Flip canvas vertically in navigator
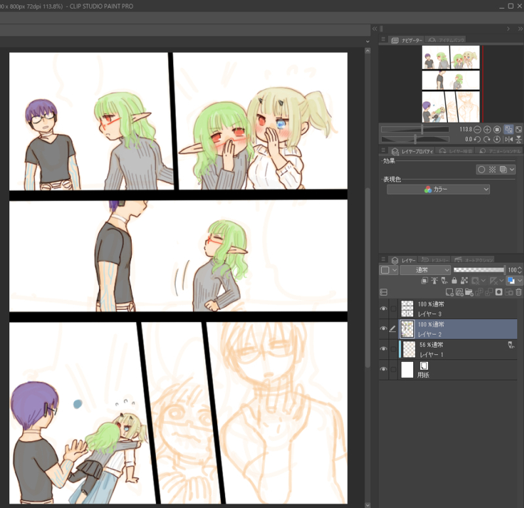Screen dimensions: 524x508 point(519,139)
